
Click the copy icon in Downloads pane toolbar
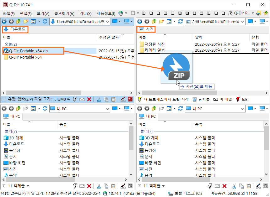coord(106,99)
